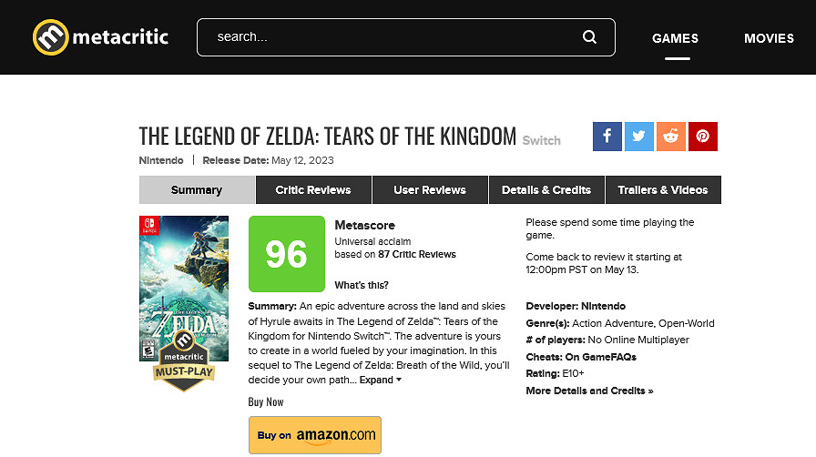The width and height of the screenshot is (816, 457).
Task: Open the More Details and Credits link
Action: tap(589, 391)
